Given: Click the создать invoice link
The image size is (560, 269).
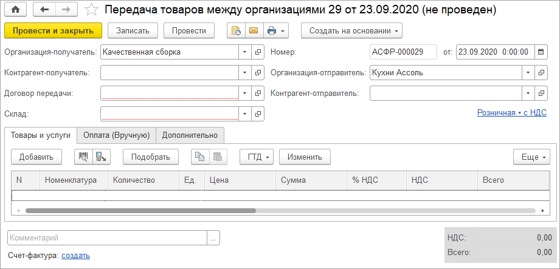Looking at the screenshot, I should pyautogui.click(x=75, y=256).
